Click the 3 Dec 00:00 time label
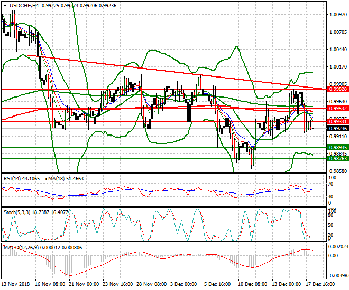The width and height of the screenshot is (349, 290). pyautogui.click(x=183, y=284)
